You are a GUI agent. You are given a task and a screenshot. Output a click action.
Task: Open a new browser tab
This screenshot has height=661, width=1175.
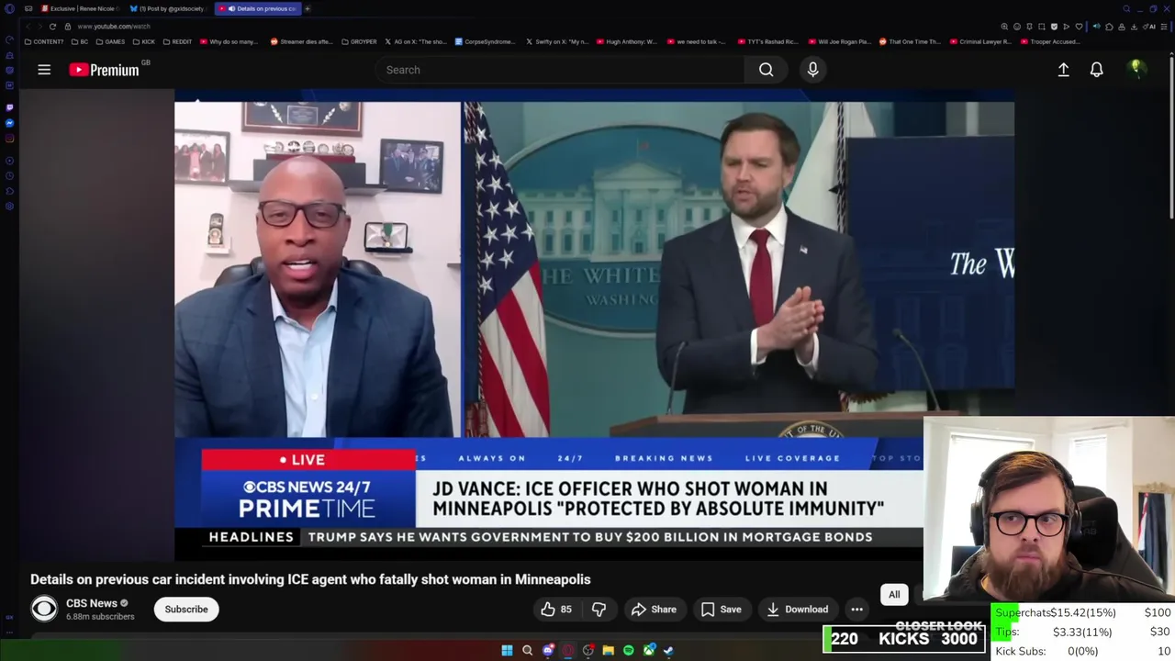click(x=308, y=8)
